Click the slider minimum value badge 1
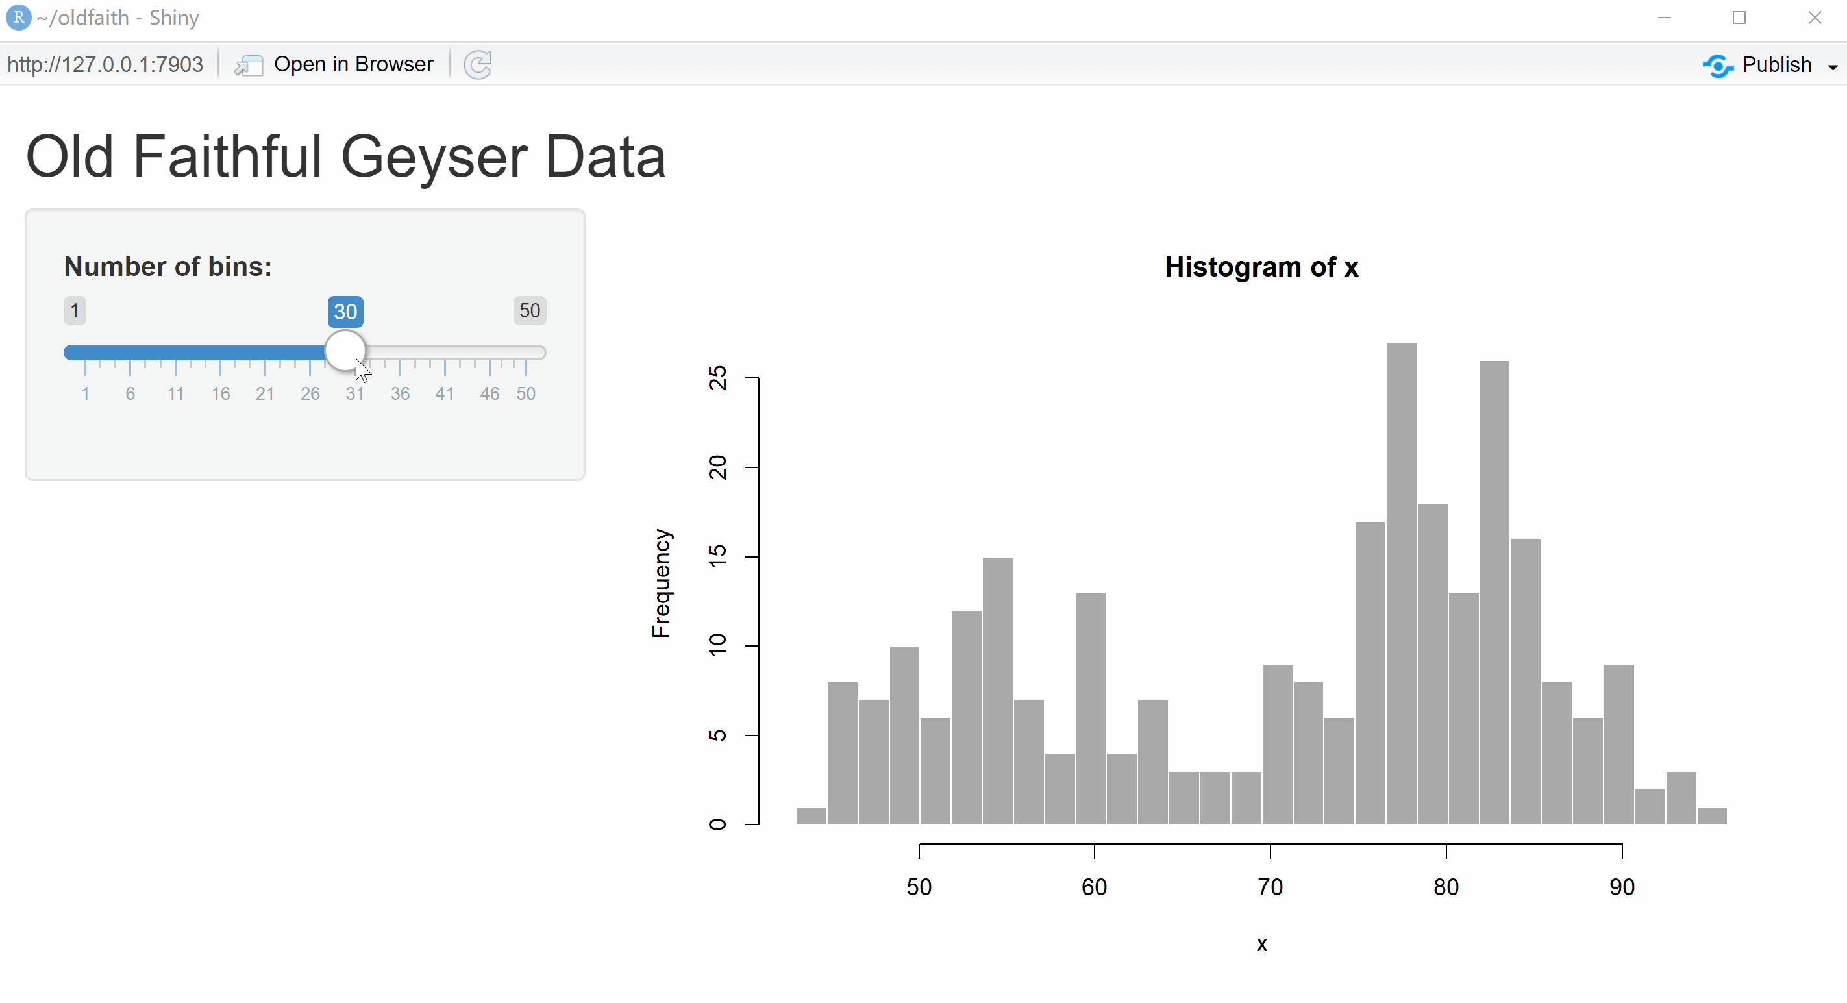The image size is (1847, 1003). coord(75,310)
